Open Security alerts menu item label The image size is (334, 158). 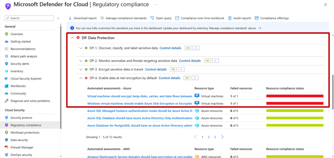20,64
